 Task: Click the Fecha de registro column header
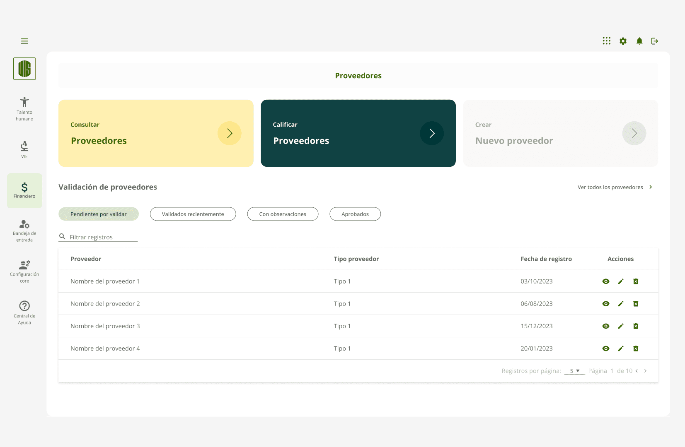point(546,259)
